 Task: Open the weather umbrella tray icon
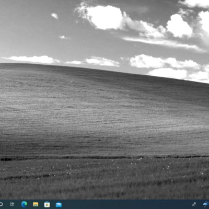(206, 204)
